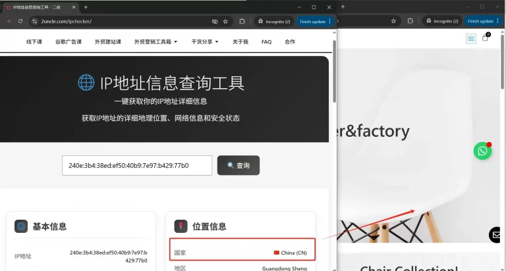Open WhatsApp chat button on factory site
Image resolution: width=506 pixels, height=271 pixels.
[482, 151]
